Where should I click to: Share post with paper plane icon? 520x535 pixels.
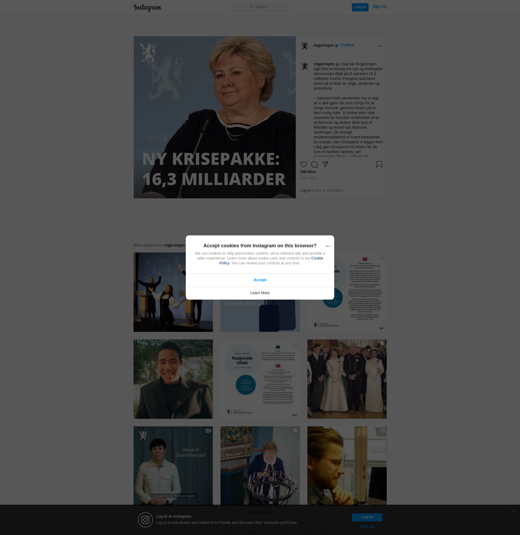325,164
